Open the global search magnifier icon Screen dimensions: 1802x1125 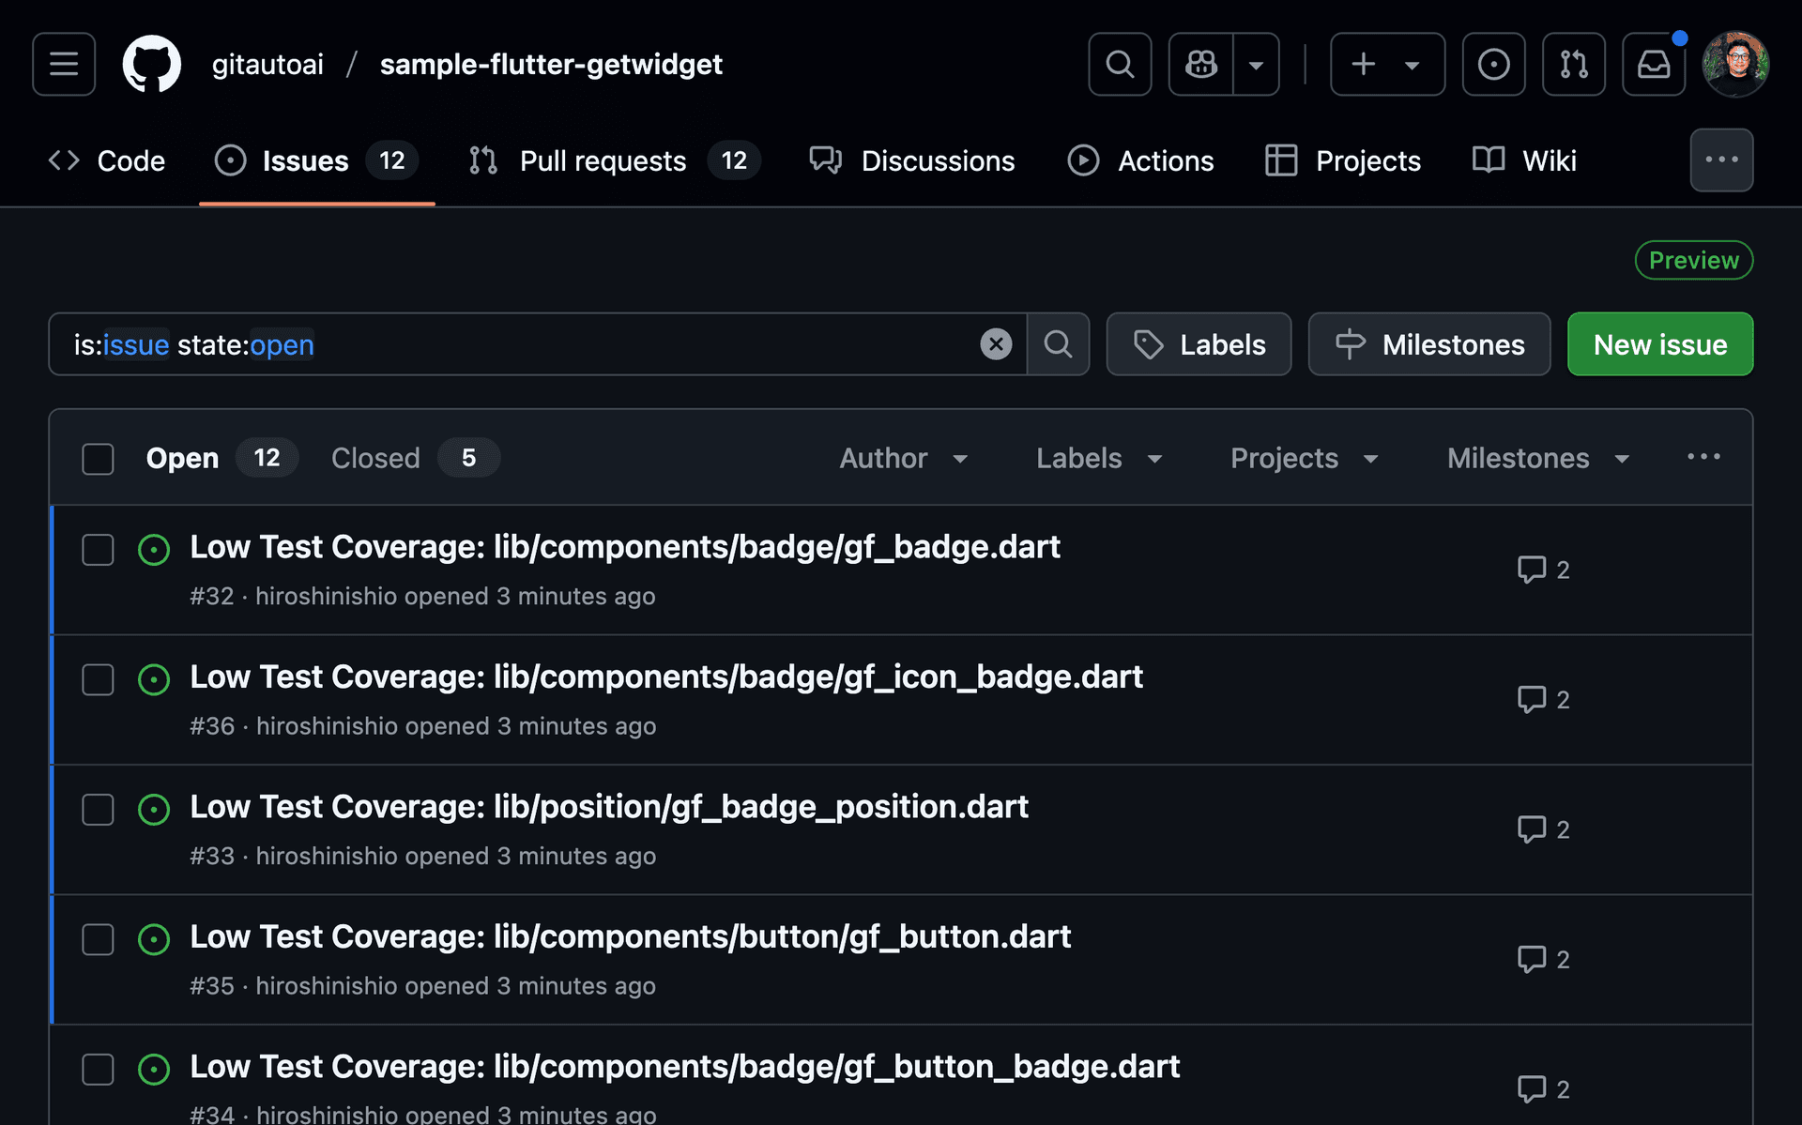click(x=1120, y=64)
